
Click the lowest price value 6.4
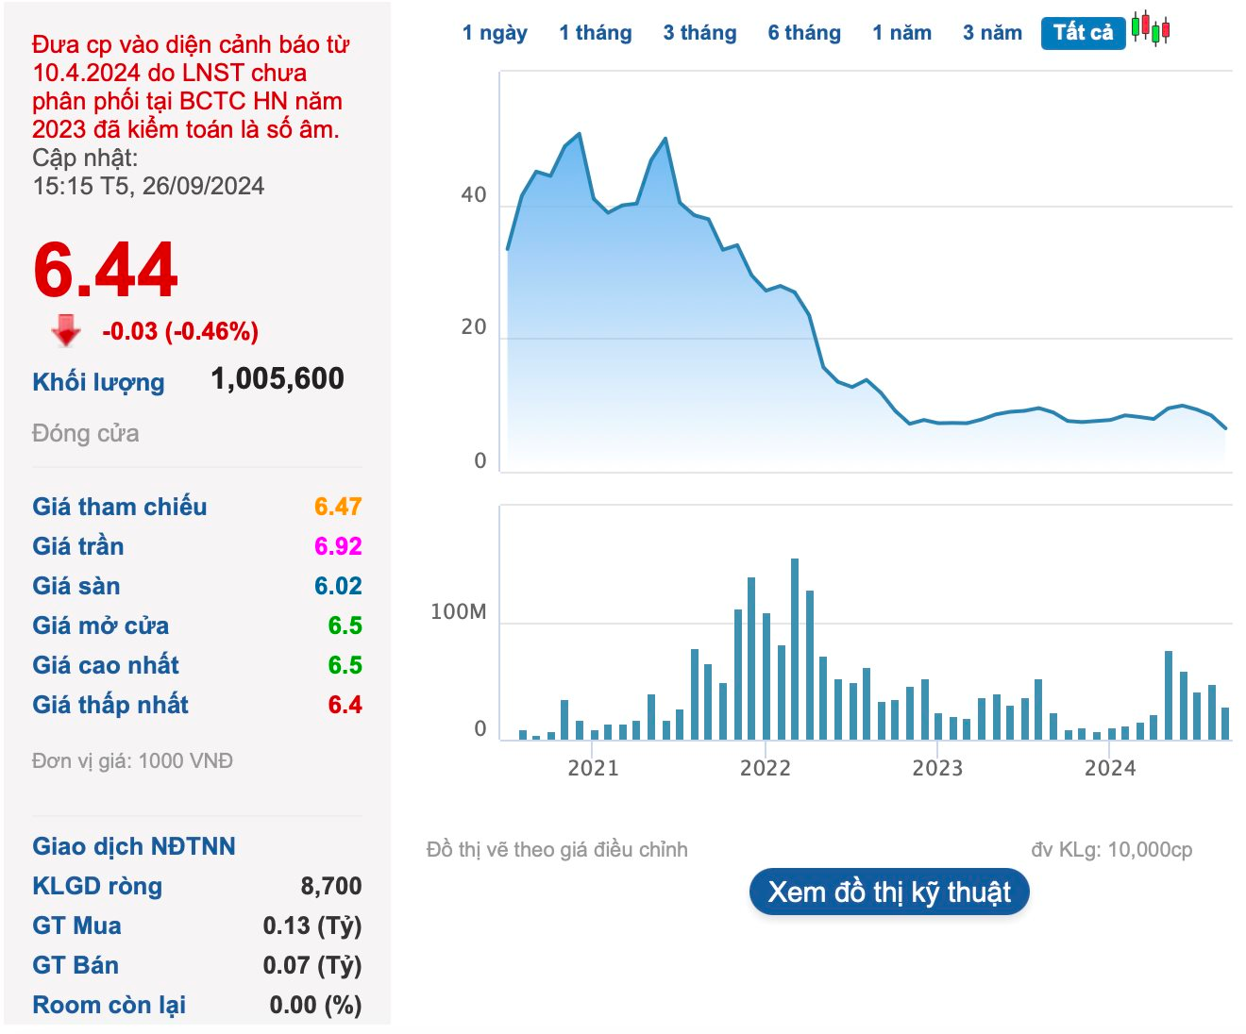coord(345,705)
